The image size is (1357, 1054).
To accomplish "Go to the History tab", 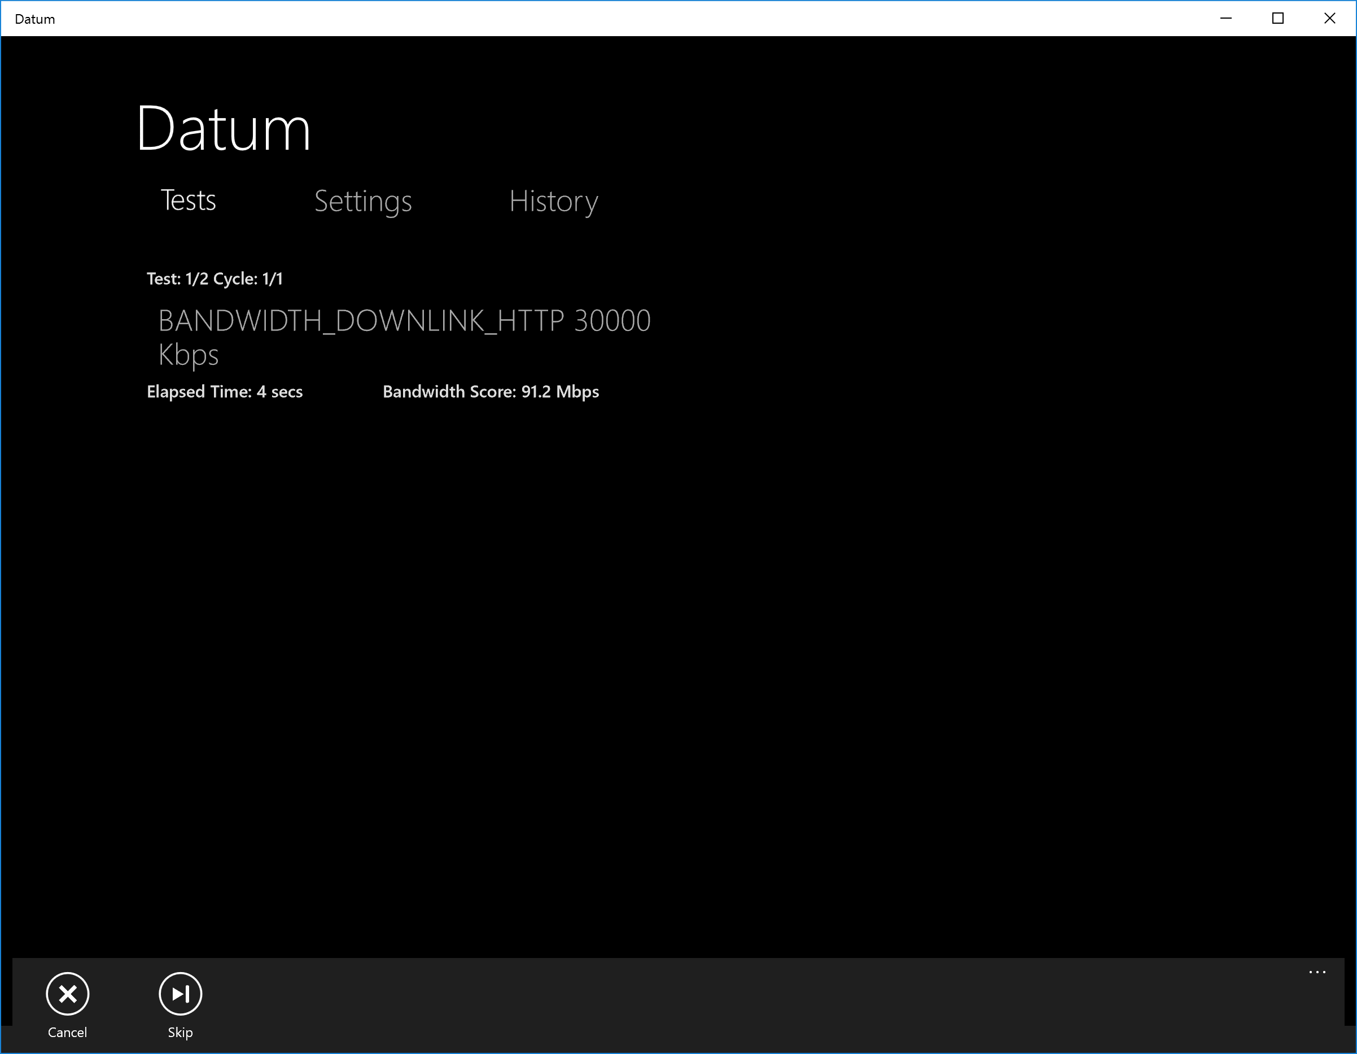I will (553, 202).
